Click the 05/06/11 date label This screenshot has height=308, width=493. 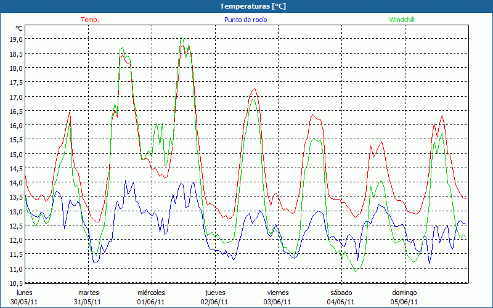pyautogui.click(x=404, y=302)
